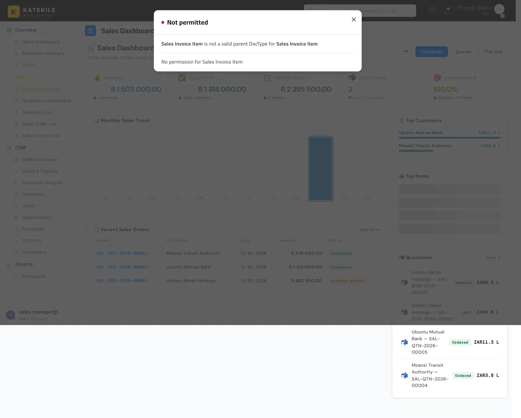Open order SAL-ORD-2026-00002
The height and width of the screenshot is (418, 521).
122,267
